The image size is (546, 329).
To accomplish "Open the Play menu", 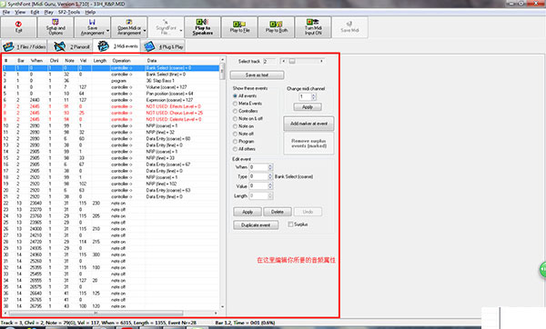I will point(49,12).
